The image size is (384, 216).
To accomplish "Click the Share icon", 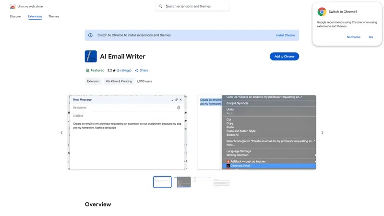I will pyautogui.click(x=136, y=71).
